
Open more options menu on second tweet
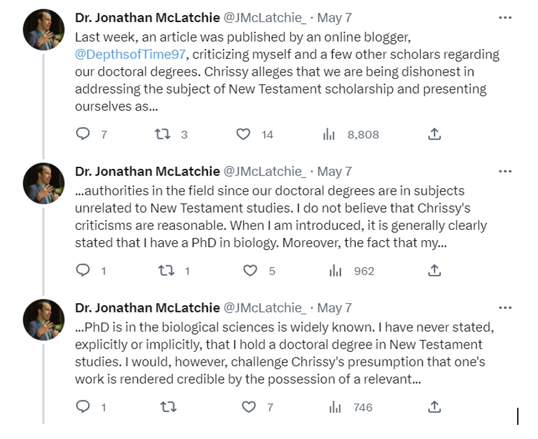click(x=505, y=172)
